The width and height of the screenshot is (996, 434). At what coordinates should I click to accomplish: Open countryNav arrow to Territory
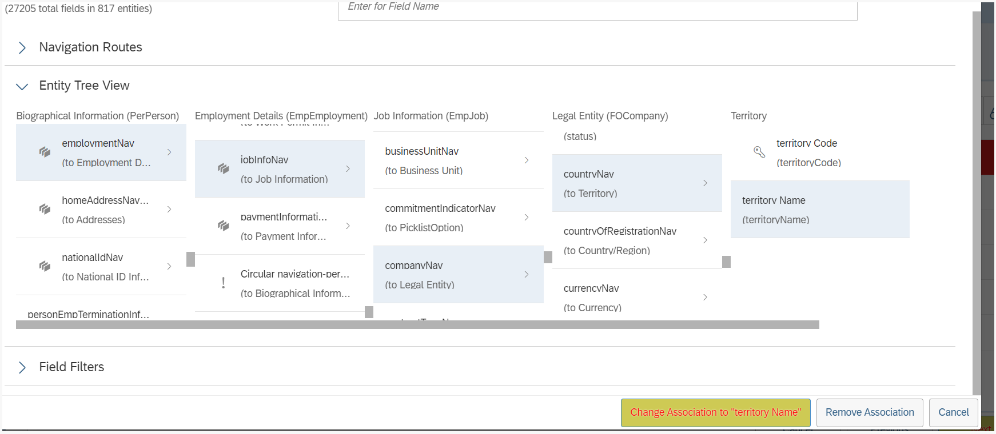click(706, 183)
